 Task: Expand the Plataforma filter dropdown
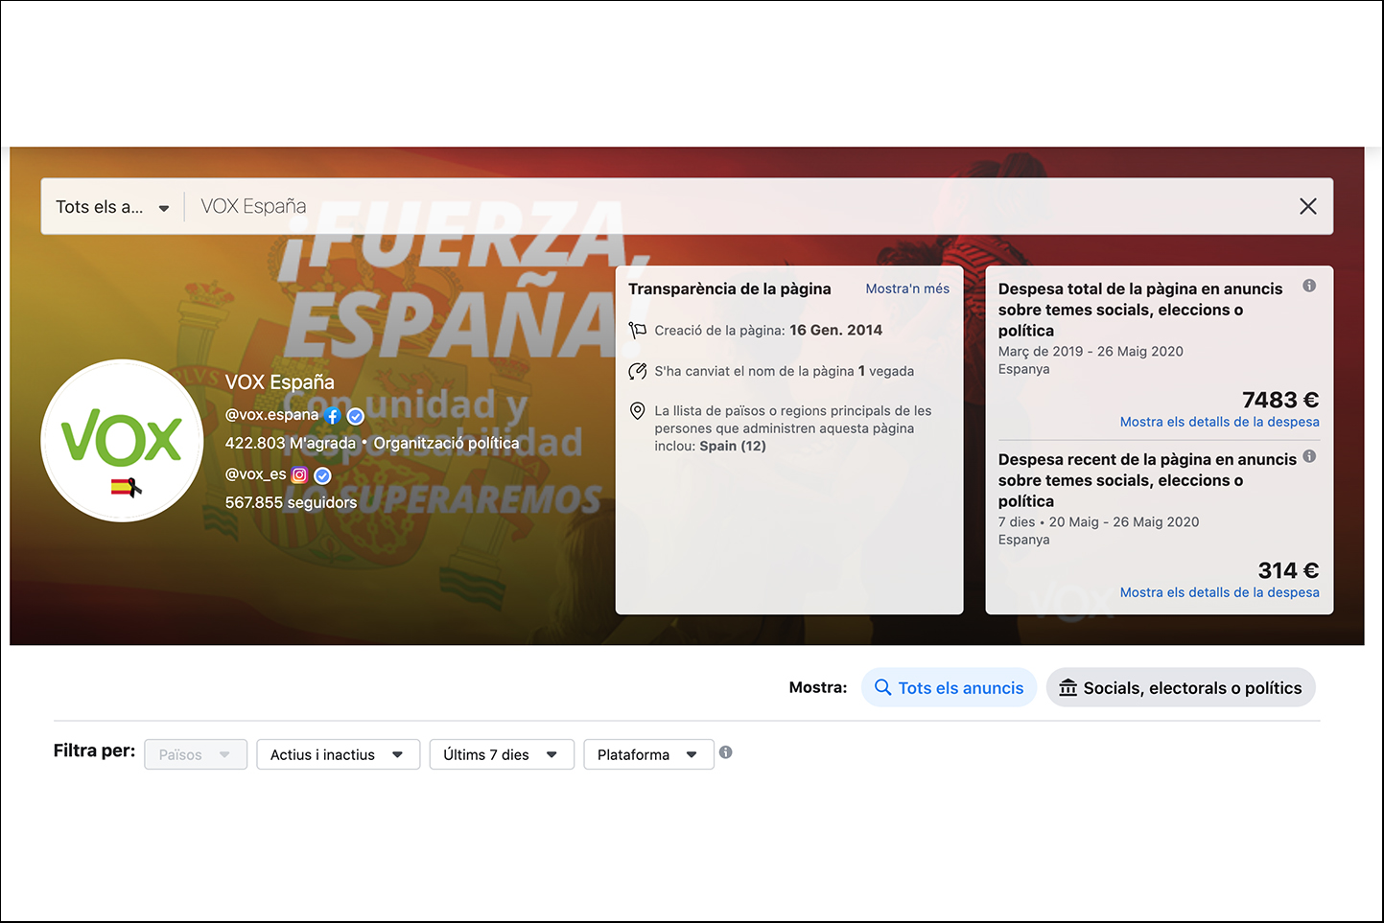tap(648, 754)
